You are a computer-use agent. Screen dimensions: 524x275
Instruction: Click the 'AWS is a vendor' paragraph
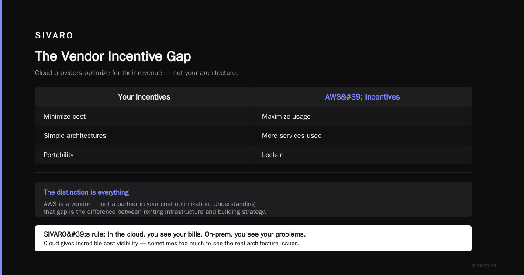click(155, 208)
